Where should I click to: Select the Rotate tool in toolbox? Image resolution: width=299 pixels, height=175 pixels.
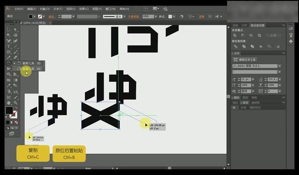[x=9, y=63]
